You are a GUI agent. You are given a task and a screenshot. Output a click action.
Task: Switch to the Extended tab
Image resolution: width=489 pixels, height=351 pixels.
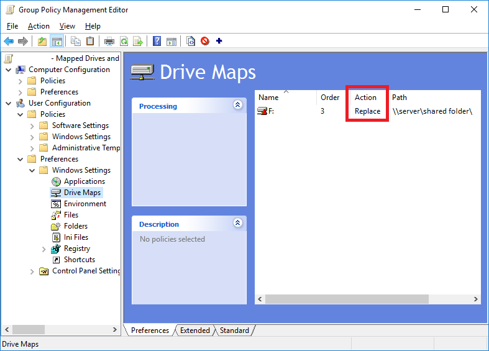pos(195,330)
